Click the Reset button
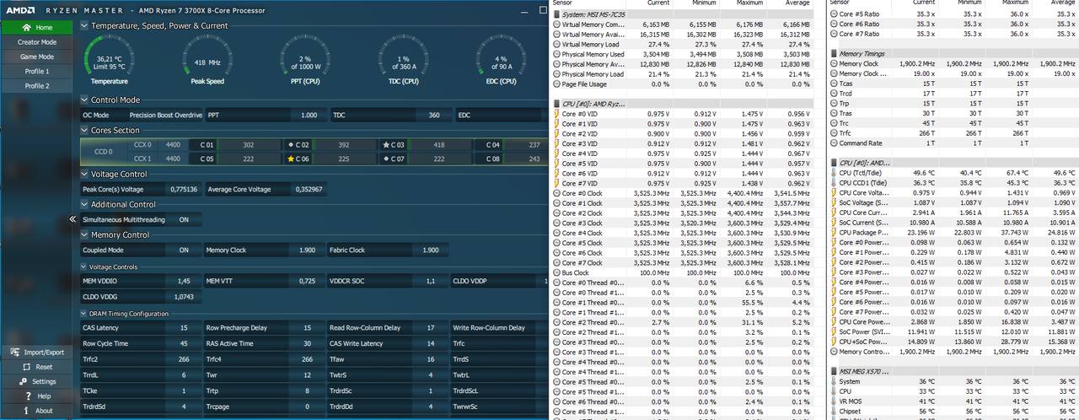The height and width of the screenshot is (420, 1079). point(37,367)
